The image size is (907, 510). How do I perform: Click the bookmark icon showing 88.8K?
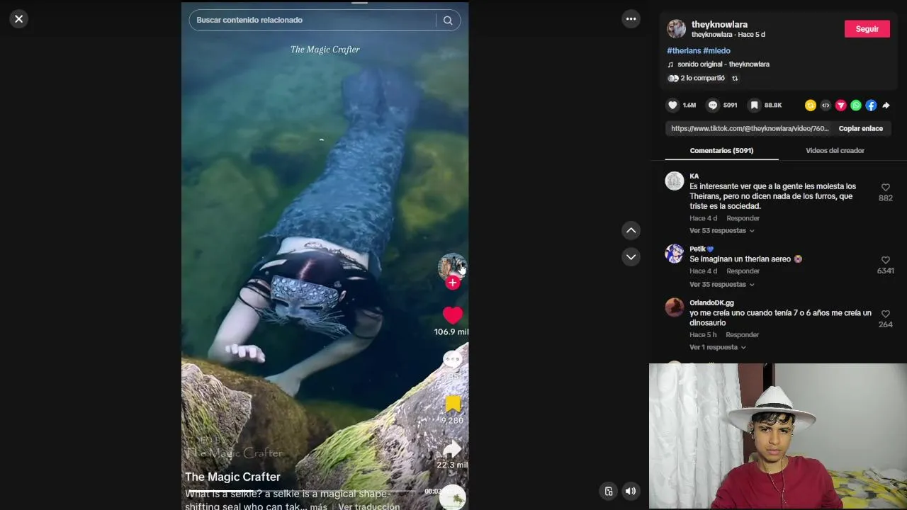(x=754, y=106)
